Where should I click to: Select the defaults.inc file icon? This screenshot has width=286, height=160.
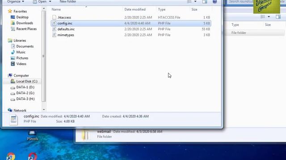(54, 29)
